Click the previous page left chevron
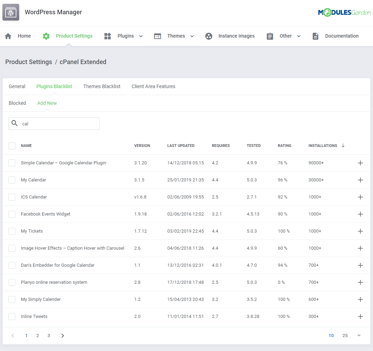373x351 pixels. click(13, 336)
